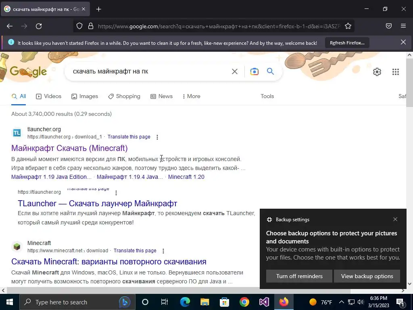Screen dimensions: 413x310
Task: Switch to the Shopping tab
Action: (124, 96)
